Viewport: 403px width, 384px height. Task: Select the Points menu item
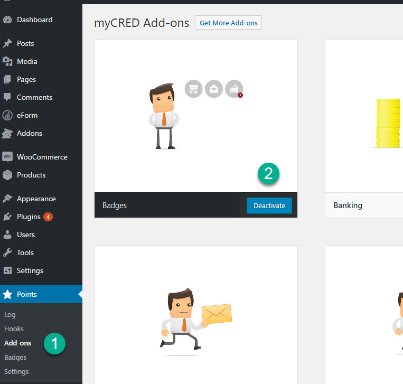[x=41, y=294]
